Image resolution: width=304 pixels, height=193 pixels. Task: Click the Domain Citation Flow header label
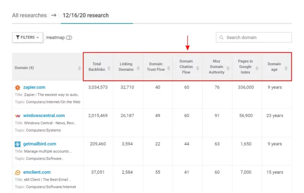(x=186, y=66)
